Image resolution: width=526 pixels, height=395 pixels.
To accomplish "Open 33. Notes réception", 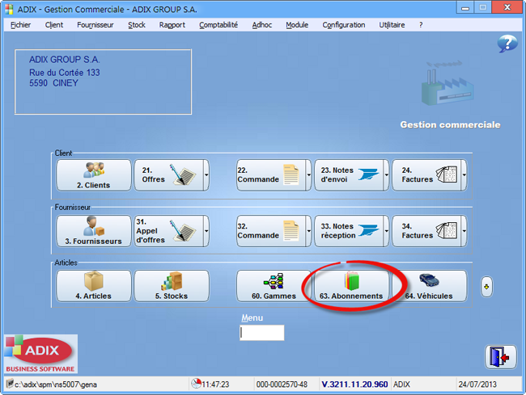I will [x=349, y=231].
